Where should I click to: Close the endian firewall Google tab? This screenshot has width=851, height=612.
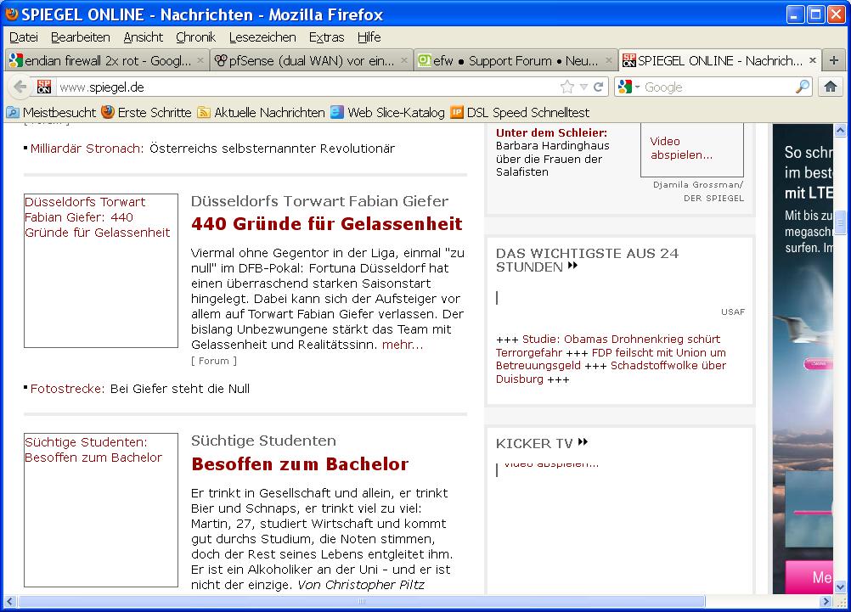(x=200, y=60)
